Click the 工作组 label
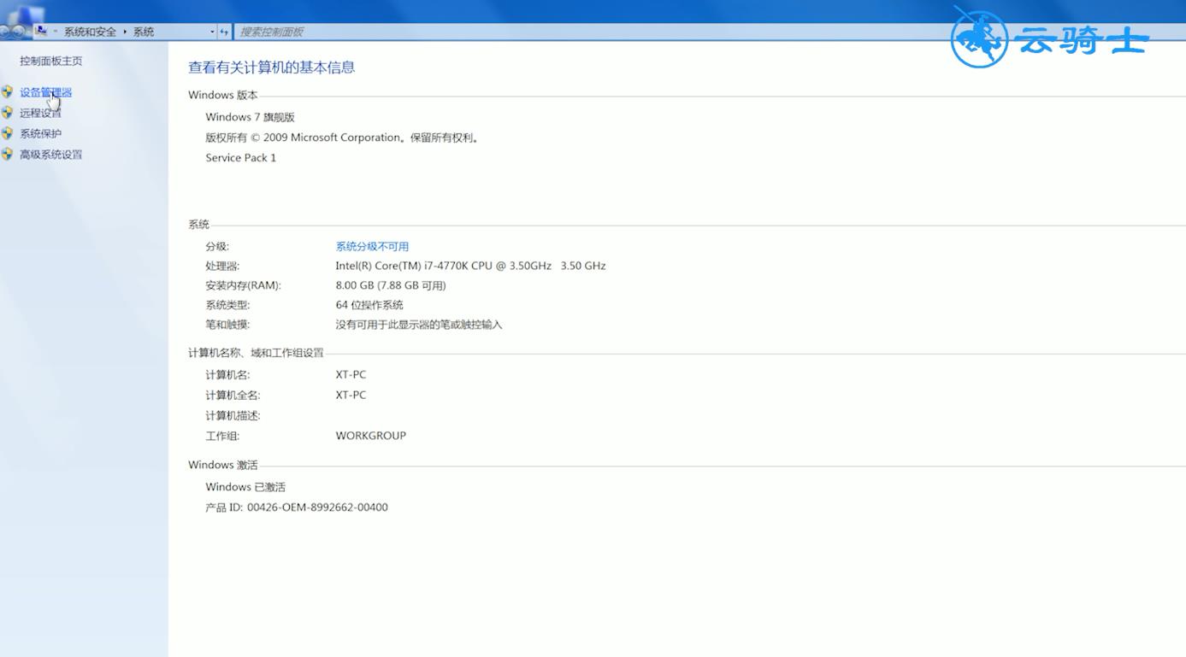This screenshot has height=657, width=1186. point(222,436)
